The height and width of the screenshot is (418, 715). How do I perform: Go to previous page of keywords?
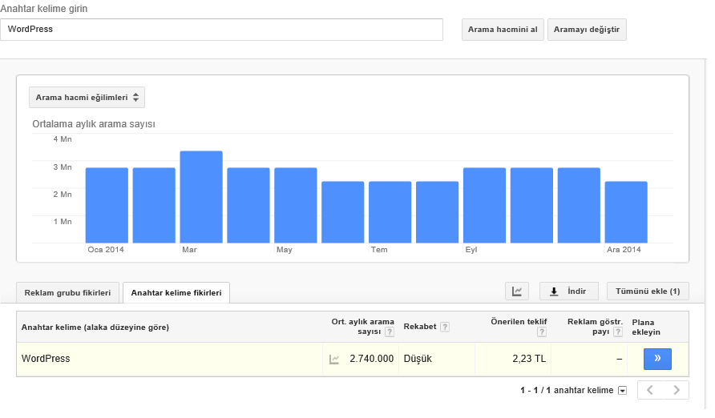point(650,390)
